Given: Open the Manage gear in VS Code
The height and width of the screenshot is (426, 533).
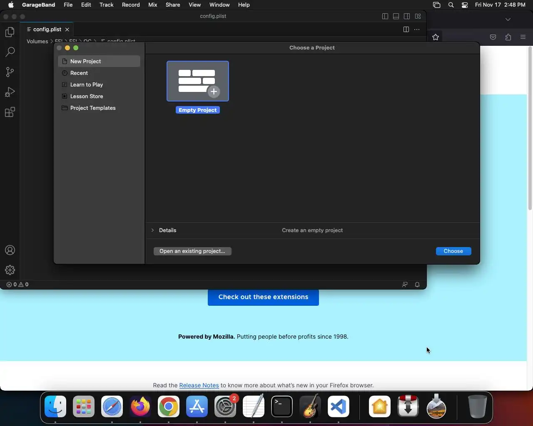Looking at the screenshot, I should pos(10,270).
